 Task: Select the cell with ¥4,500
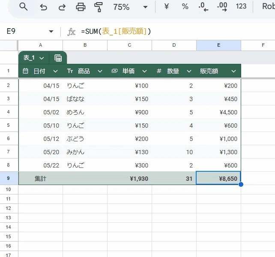coord(219,112)
